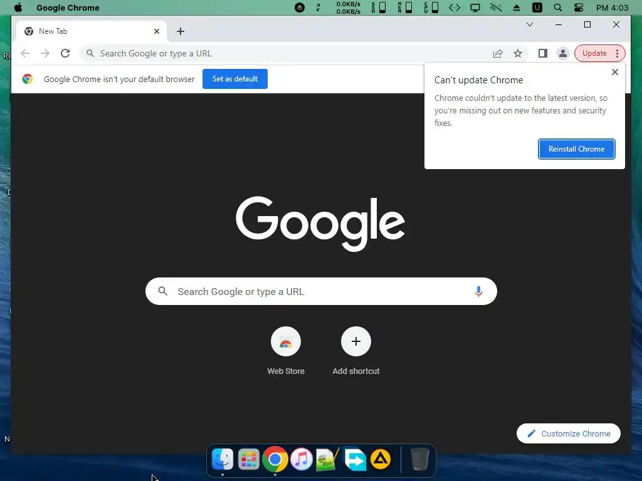Open the yellow triangle app in dock
Image resolution: width=642 pixels, height=481 pixels.
[x=381, y=459]
